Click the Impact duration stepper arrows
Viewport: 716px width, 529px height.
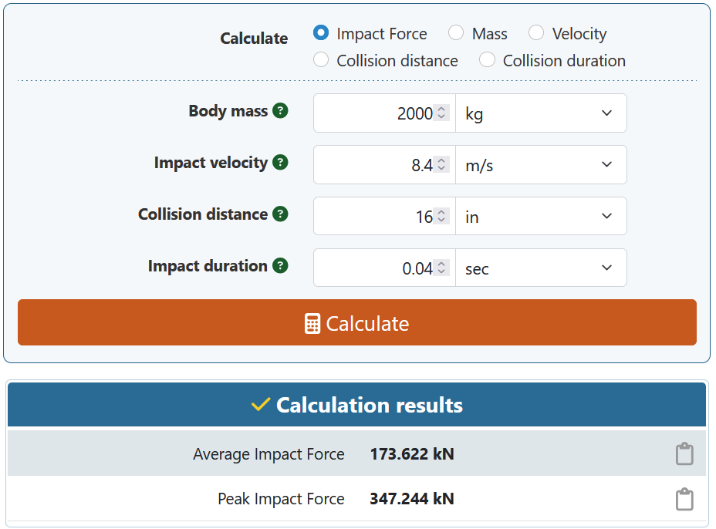click(x=441, y=268)
